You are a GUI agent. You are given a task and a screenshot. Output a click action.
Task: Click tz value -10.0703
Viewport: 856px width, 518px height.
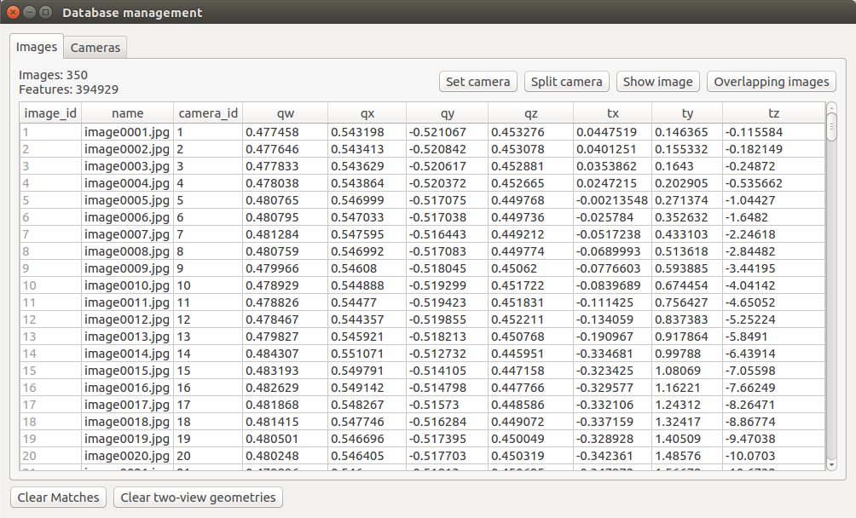(773, 456)
